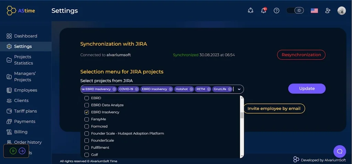Image resolution: width=352 pixels, height=164 pixels.
Task: Open the chat support bubble
Action: (339, 151)
